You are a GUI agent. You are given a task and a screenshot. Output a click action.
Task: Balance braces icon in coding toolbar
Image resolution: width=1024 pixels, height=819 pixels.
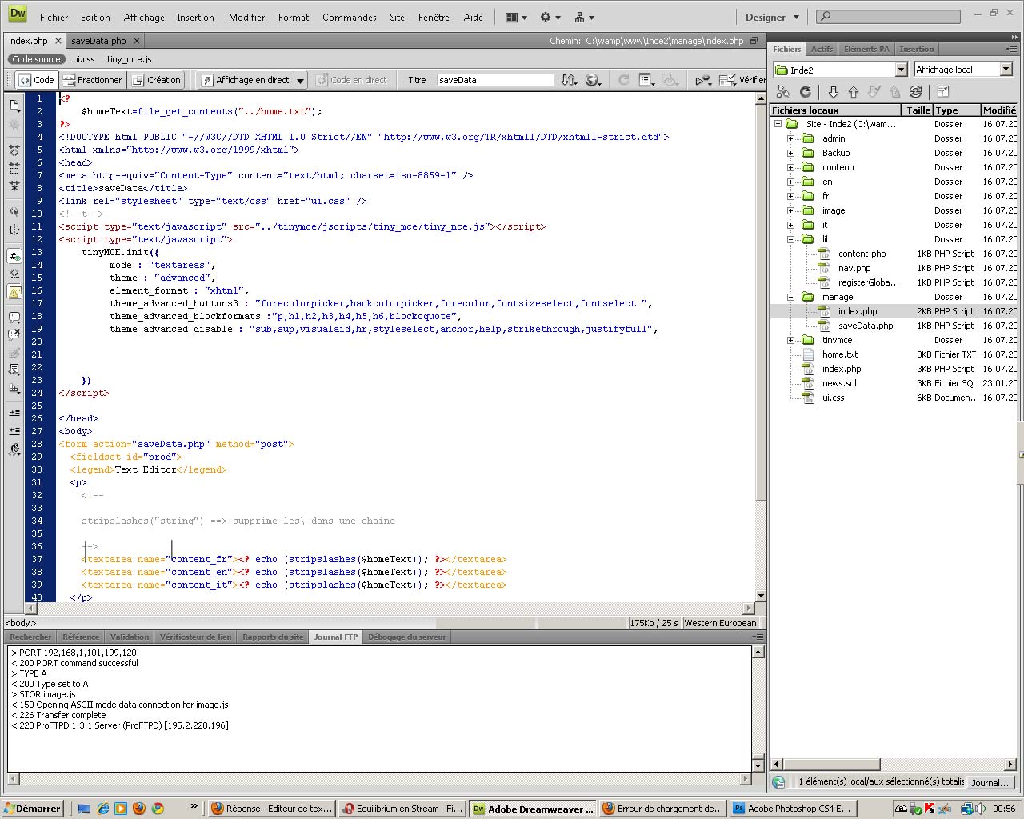pyautogui.click(x=14, y=230)
